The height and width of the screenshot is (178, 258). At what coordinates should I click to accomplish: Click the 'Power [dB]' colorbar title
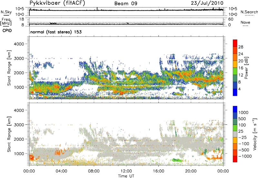(246, 68)
